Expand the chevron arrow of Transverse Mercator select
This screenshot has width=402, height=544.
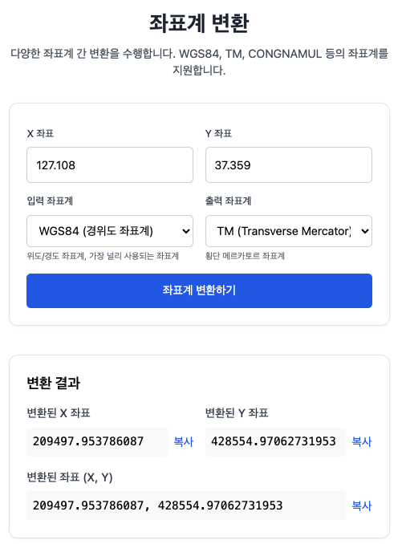365,231
